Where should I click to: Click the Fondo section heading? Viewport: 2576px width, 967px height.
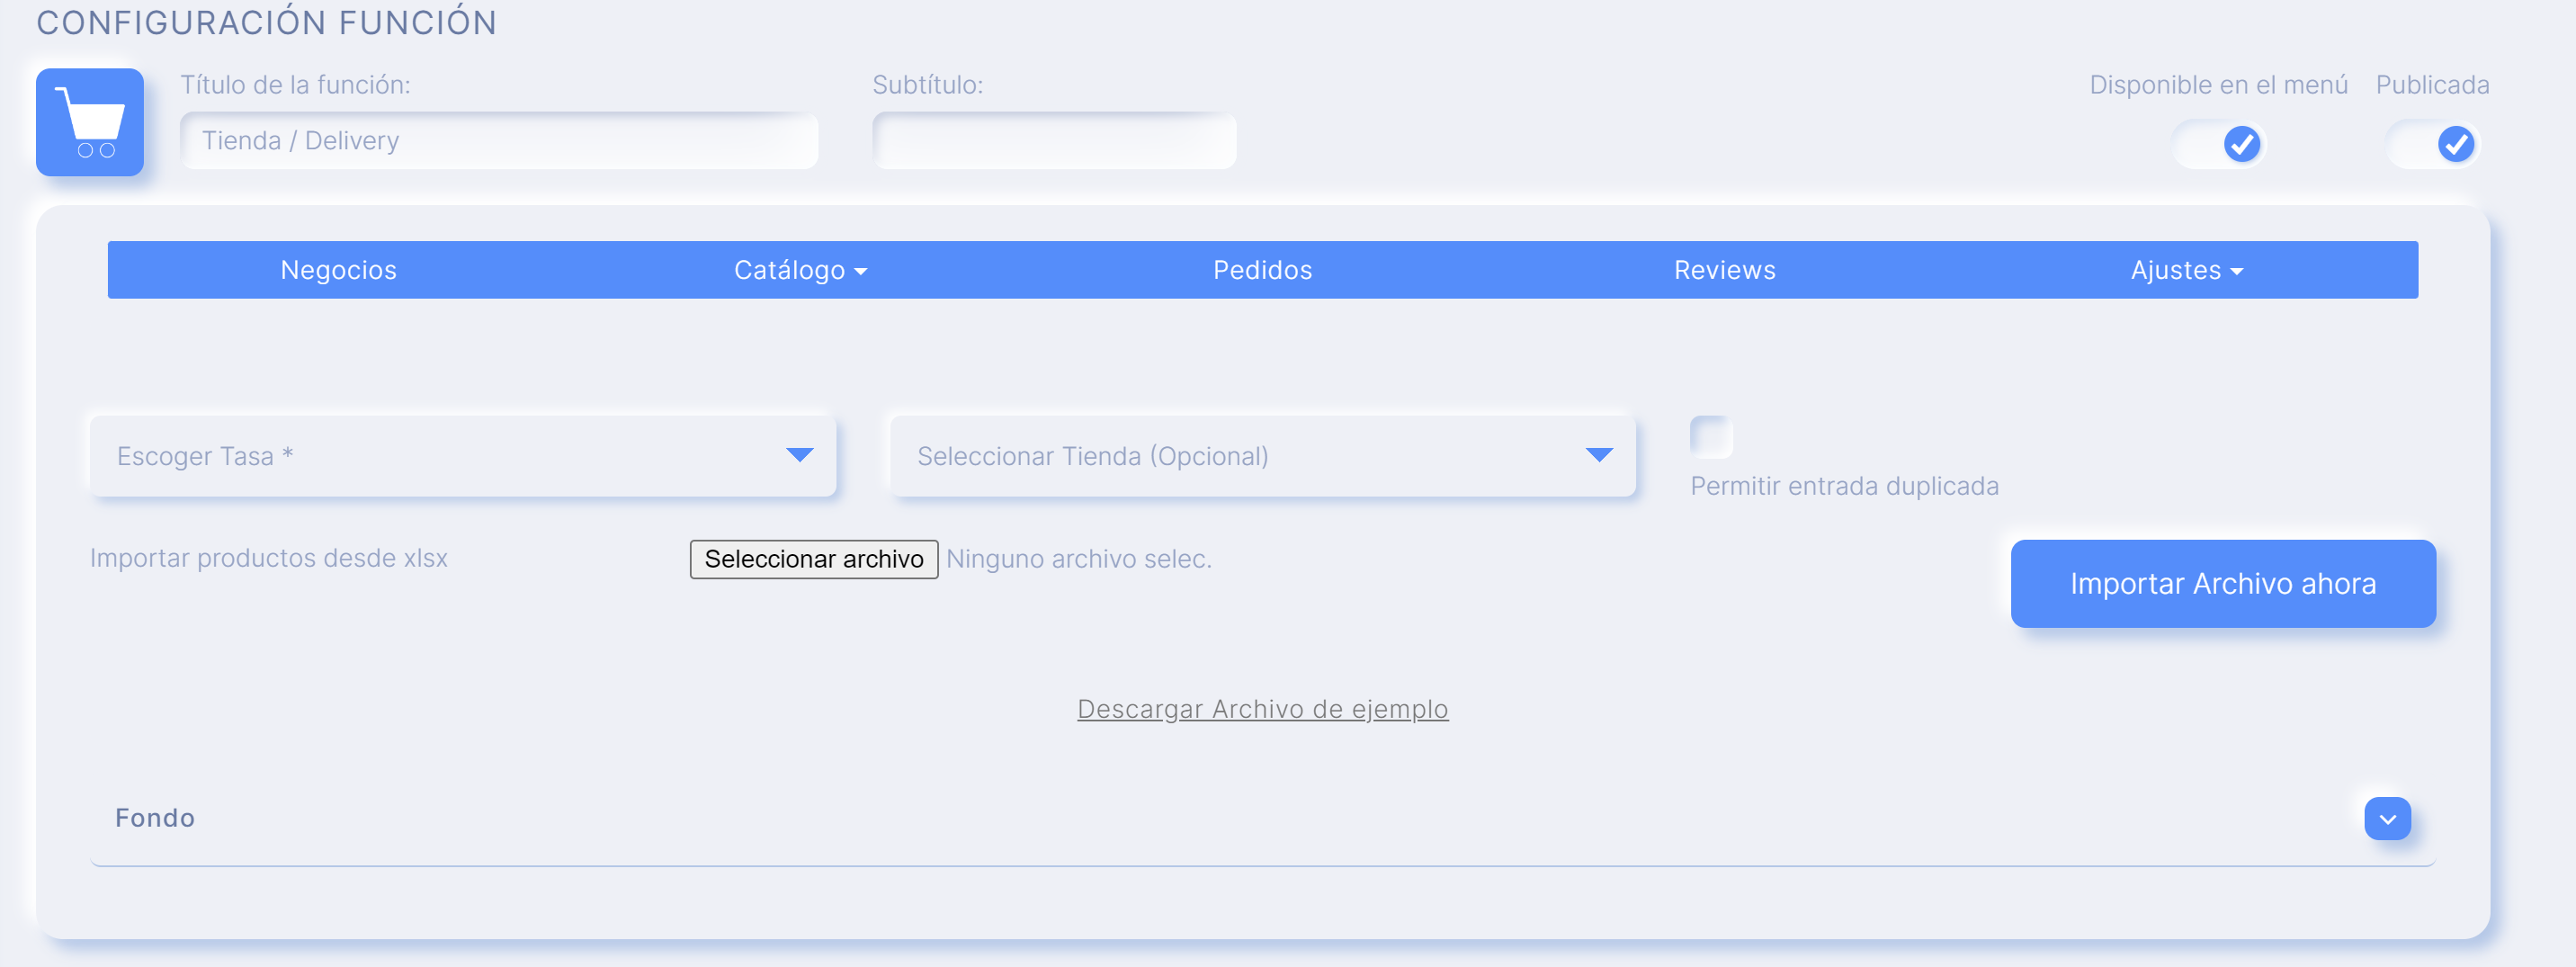[155, 818]
